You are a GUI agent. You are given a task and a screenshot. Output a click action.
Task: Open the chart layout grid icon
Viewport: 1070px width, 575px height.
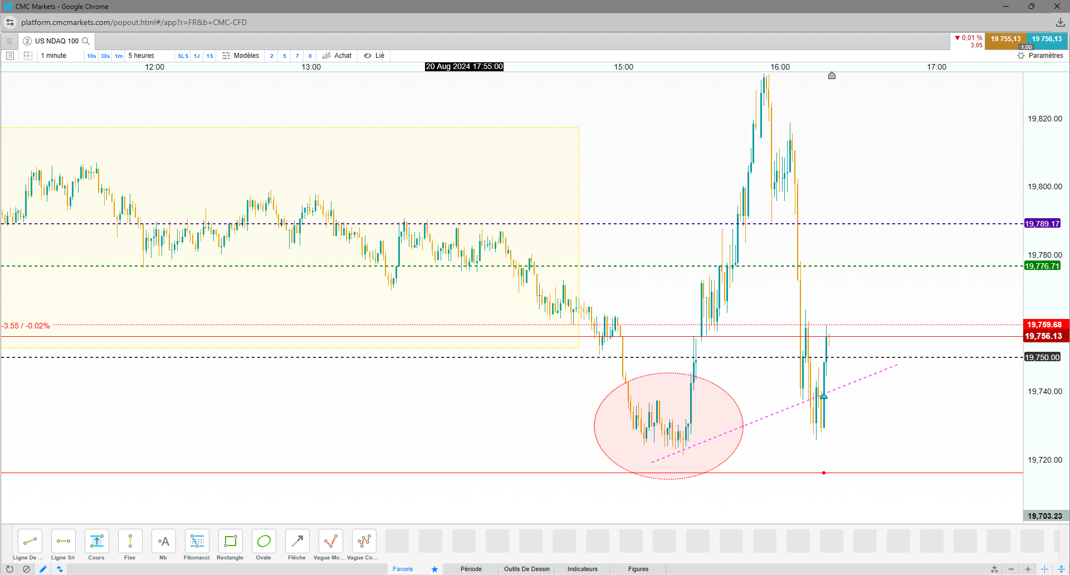(28, 56)
